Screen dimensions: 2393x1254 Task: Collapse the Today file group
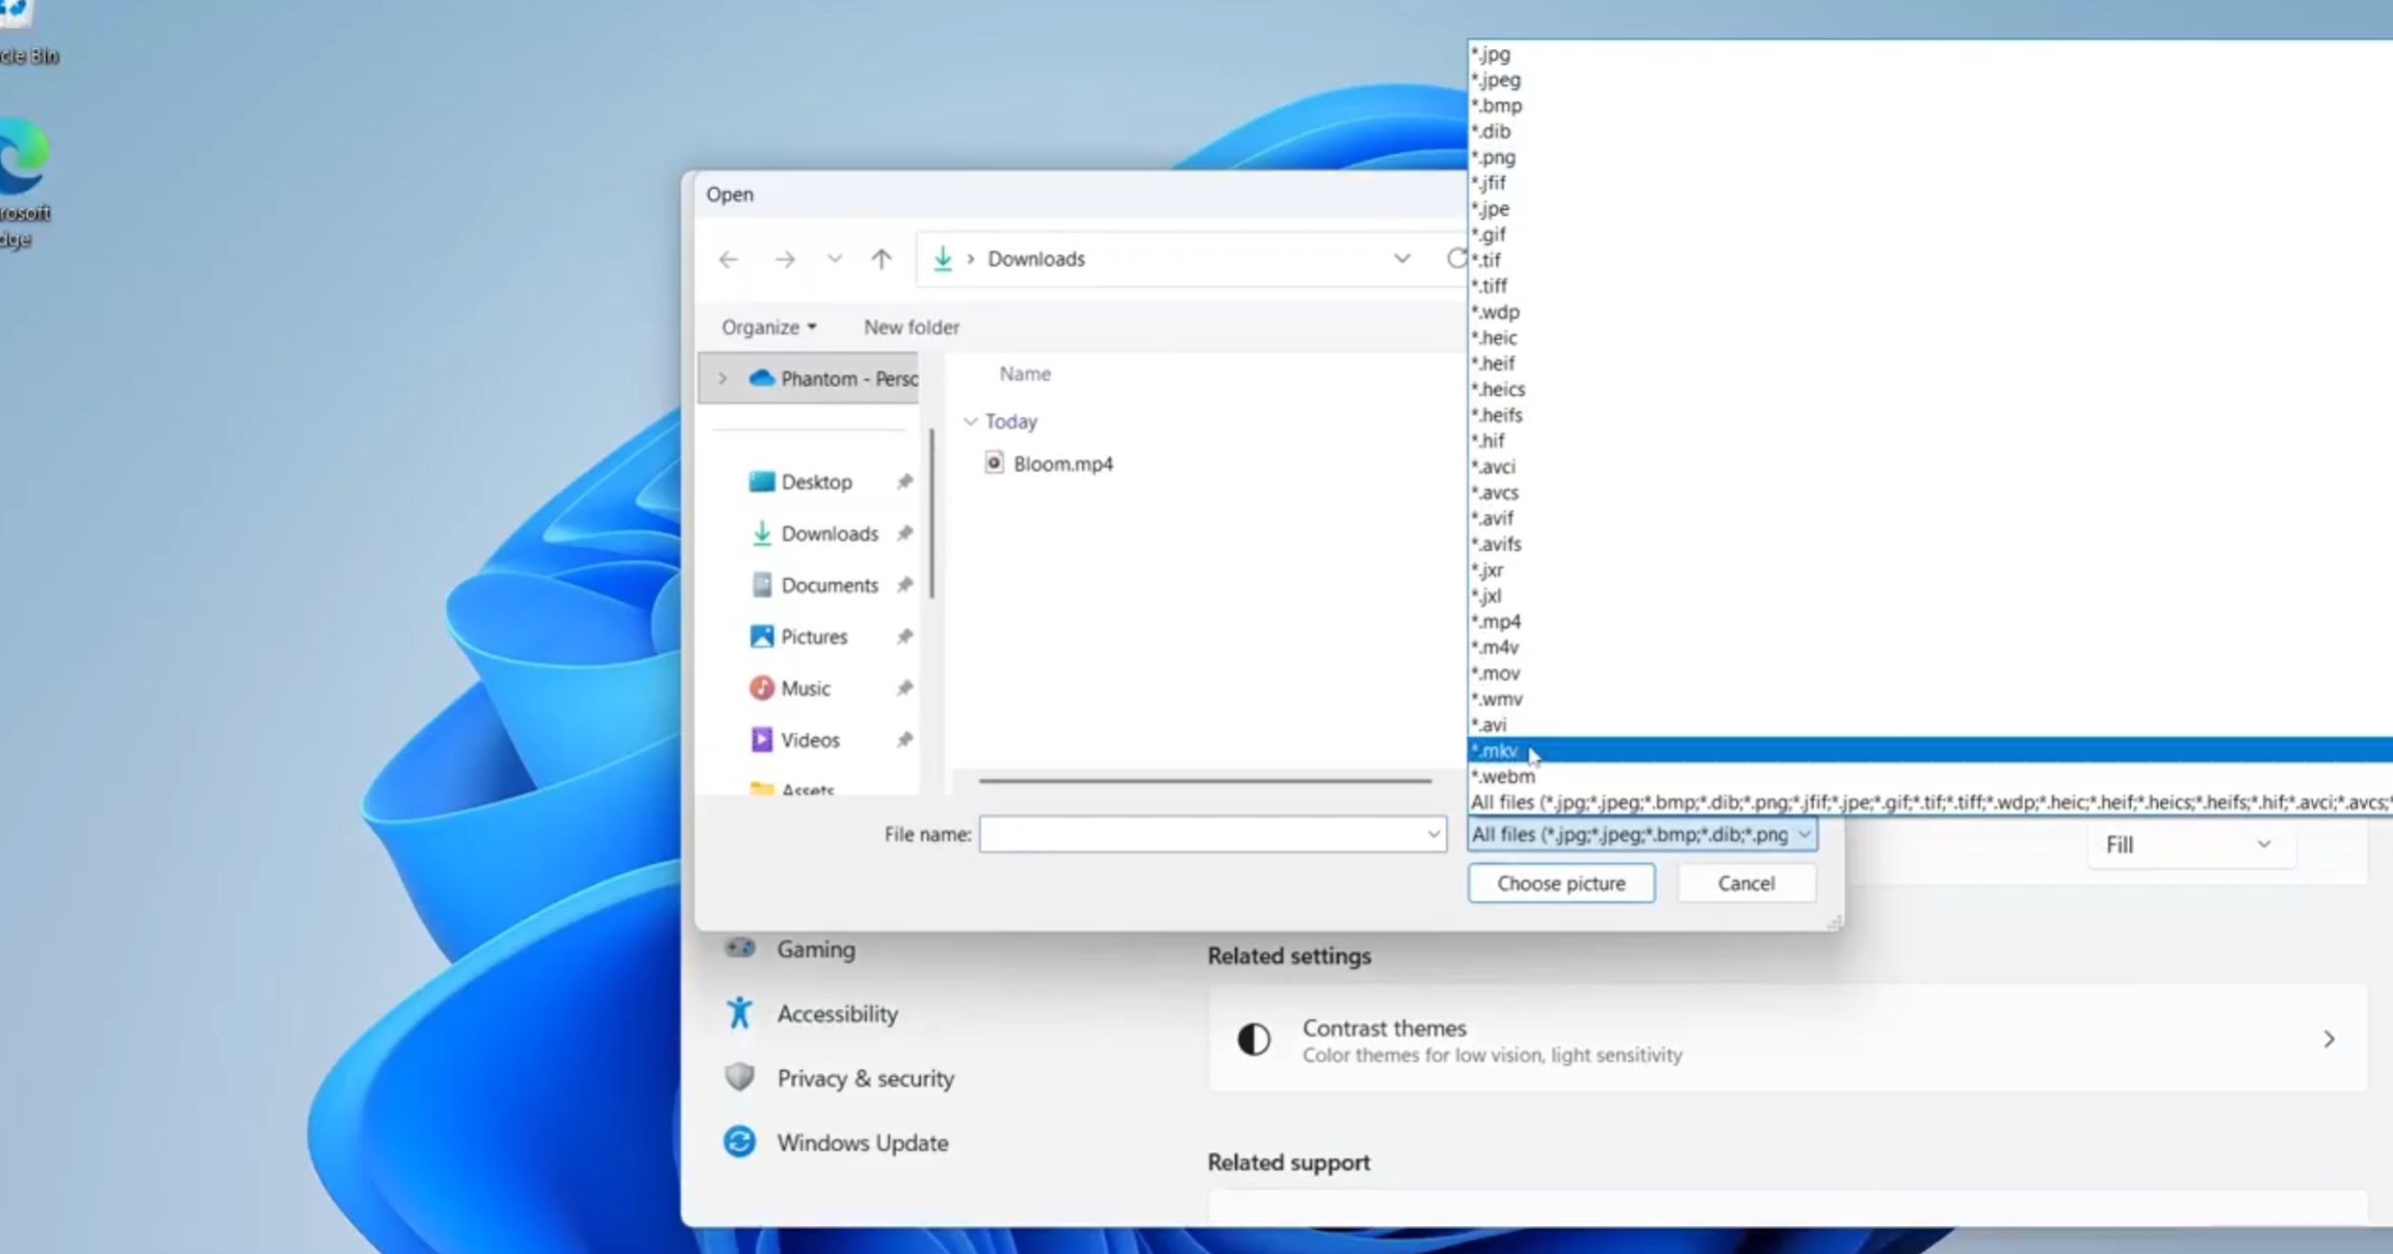pos(970,422)
